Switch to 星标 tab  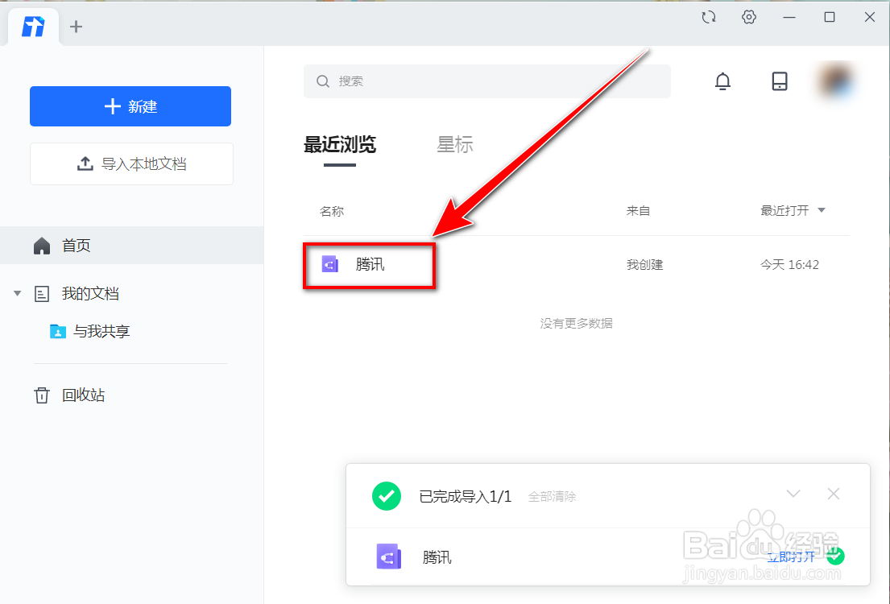tap(454, 144)
